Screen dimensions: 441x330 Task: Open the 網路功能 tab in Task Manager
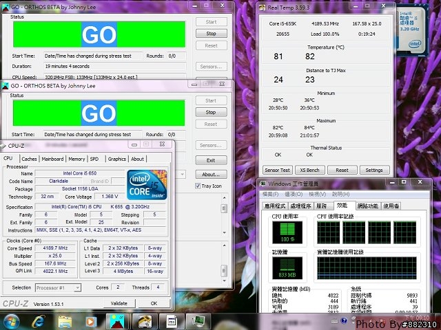[x=367, y=206]
